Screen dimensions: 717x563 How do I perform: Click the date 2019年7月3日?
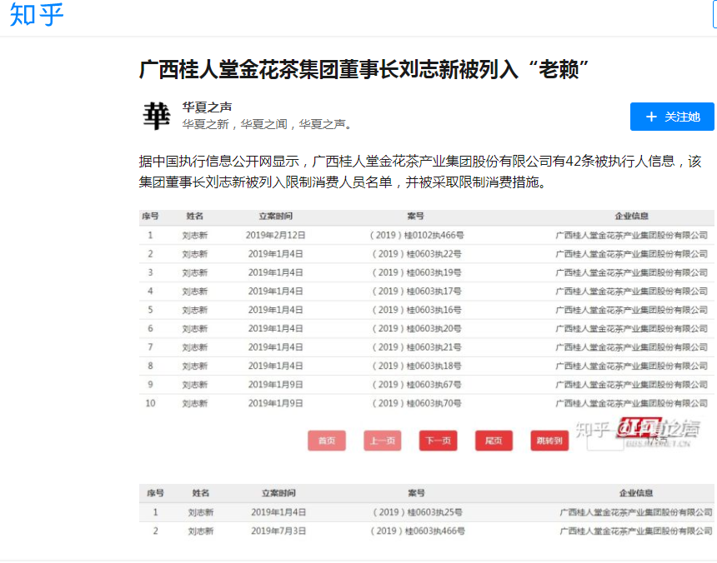pos(278,531)
